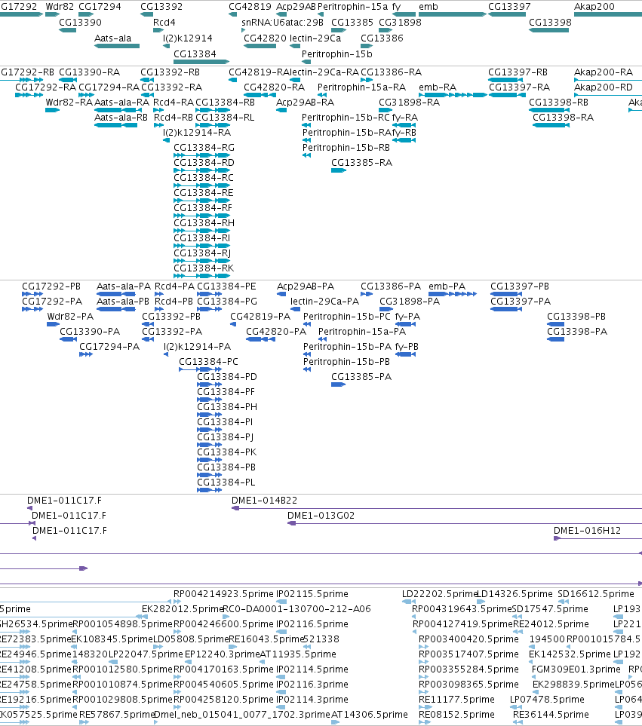Select transcript l(2)k12914-RA
Image resolution: width=642 pixels, height=726 pixels.
(197, 133)
